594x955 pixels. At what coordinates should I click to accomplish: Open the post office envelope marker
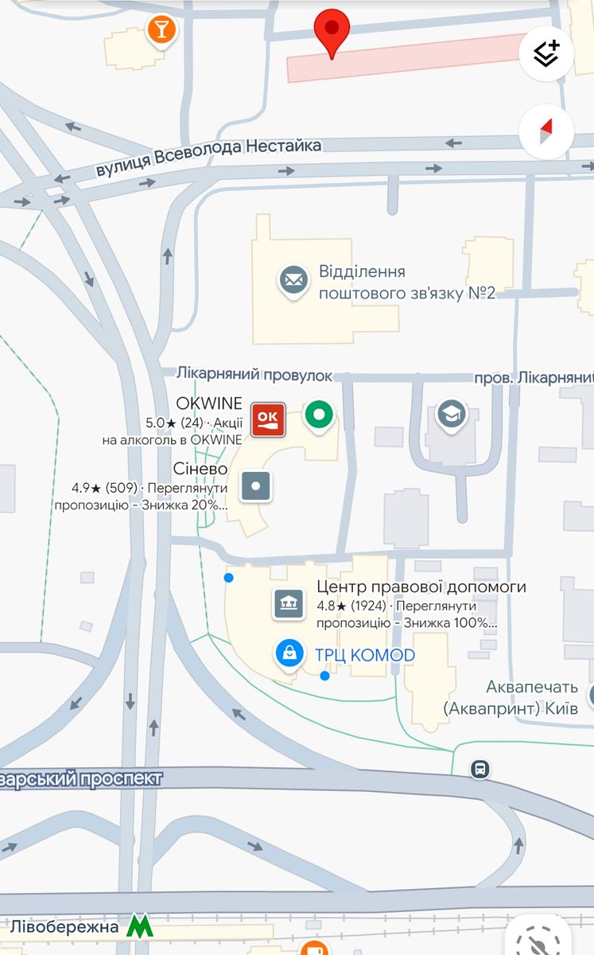pyautogui.click(x=293, y=280)
